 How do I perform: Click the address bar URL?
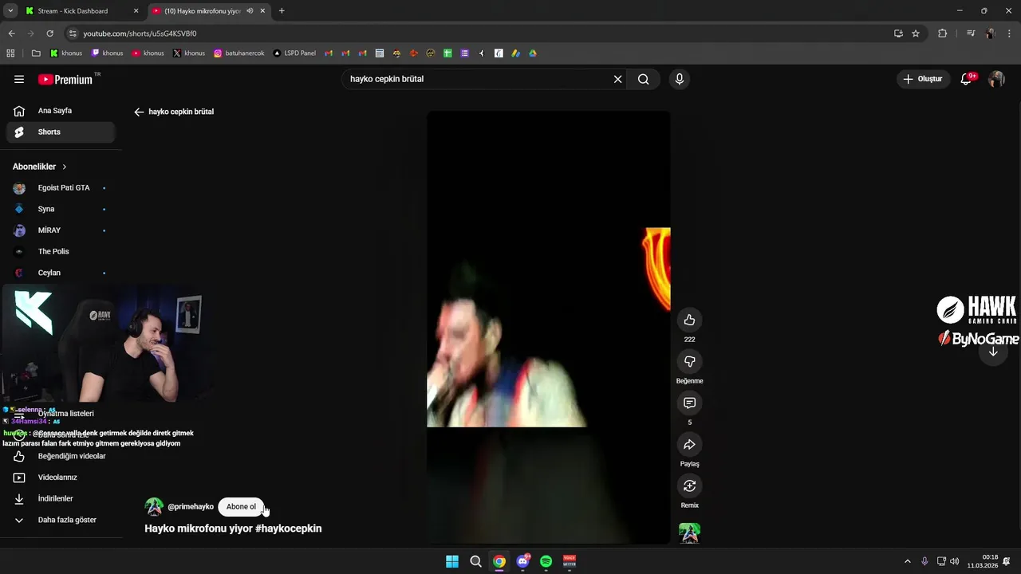(140, 33)
